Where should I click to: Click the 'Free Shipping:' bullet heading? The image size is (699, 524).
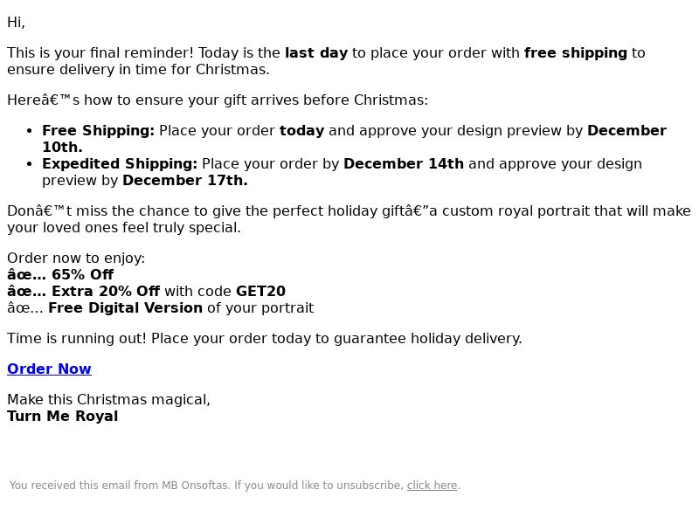(x=99, y=130)
